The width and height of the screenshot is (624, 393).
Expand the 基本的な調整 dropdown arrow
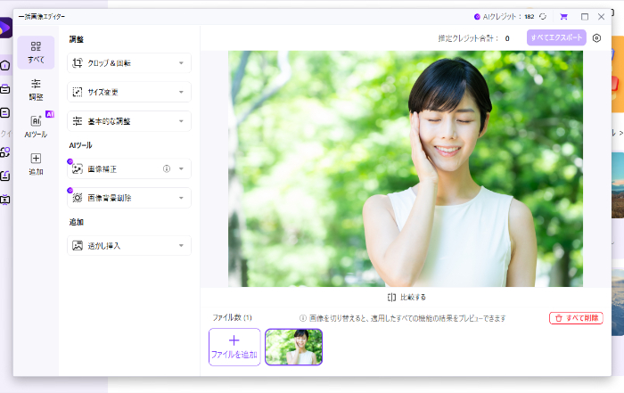[181, 121]
